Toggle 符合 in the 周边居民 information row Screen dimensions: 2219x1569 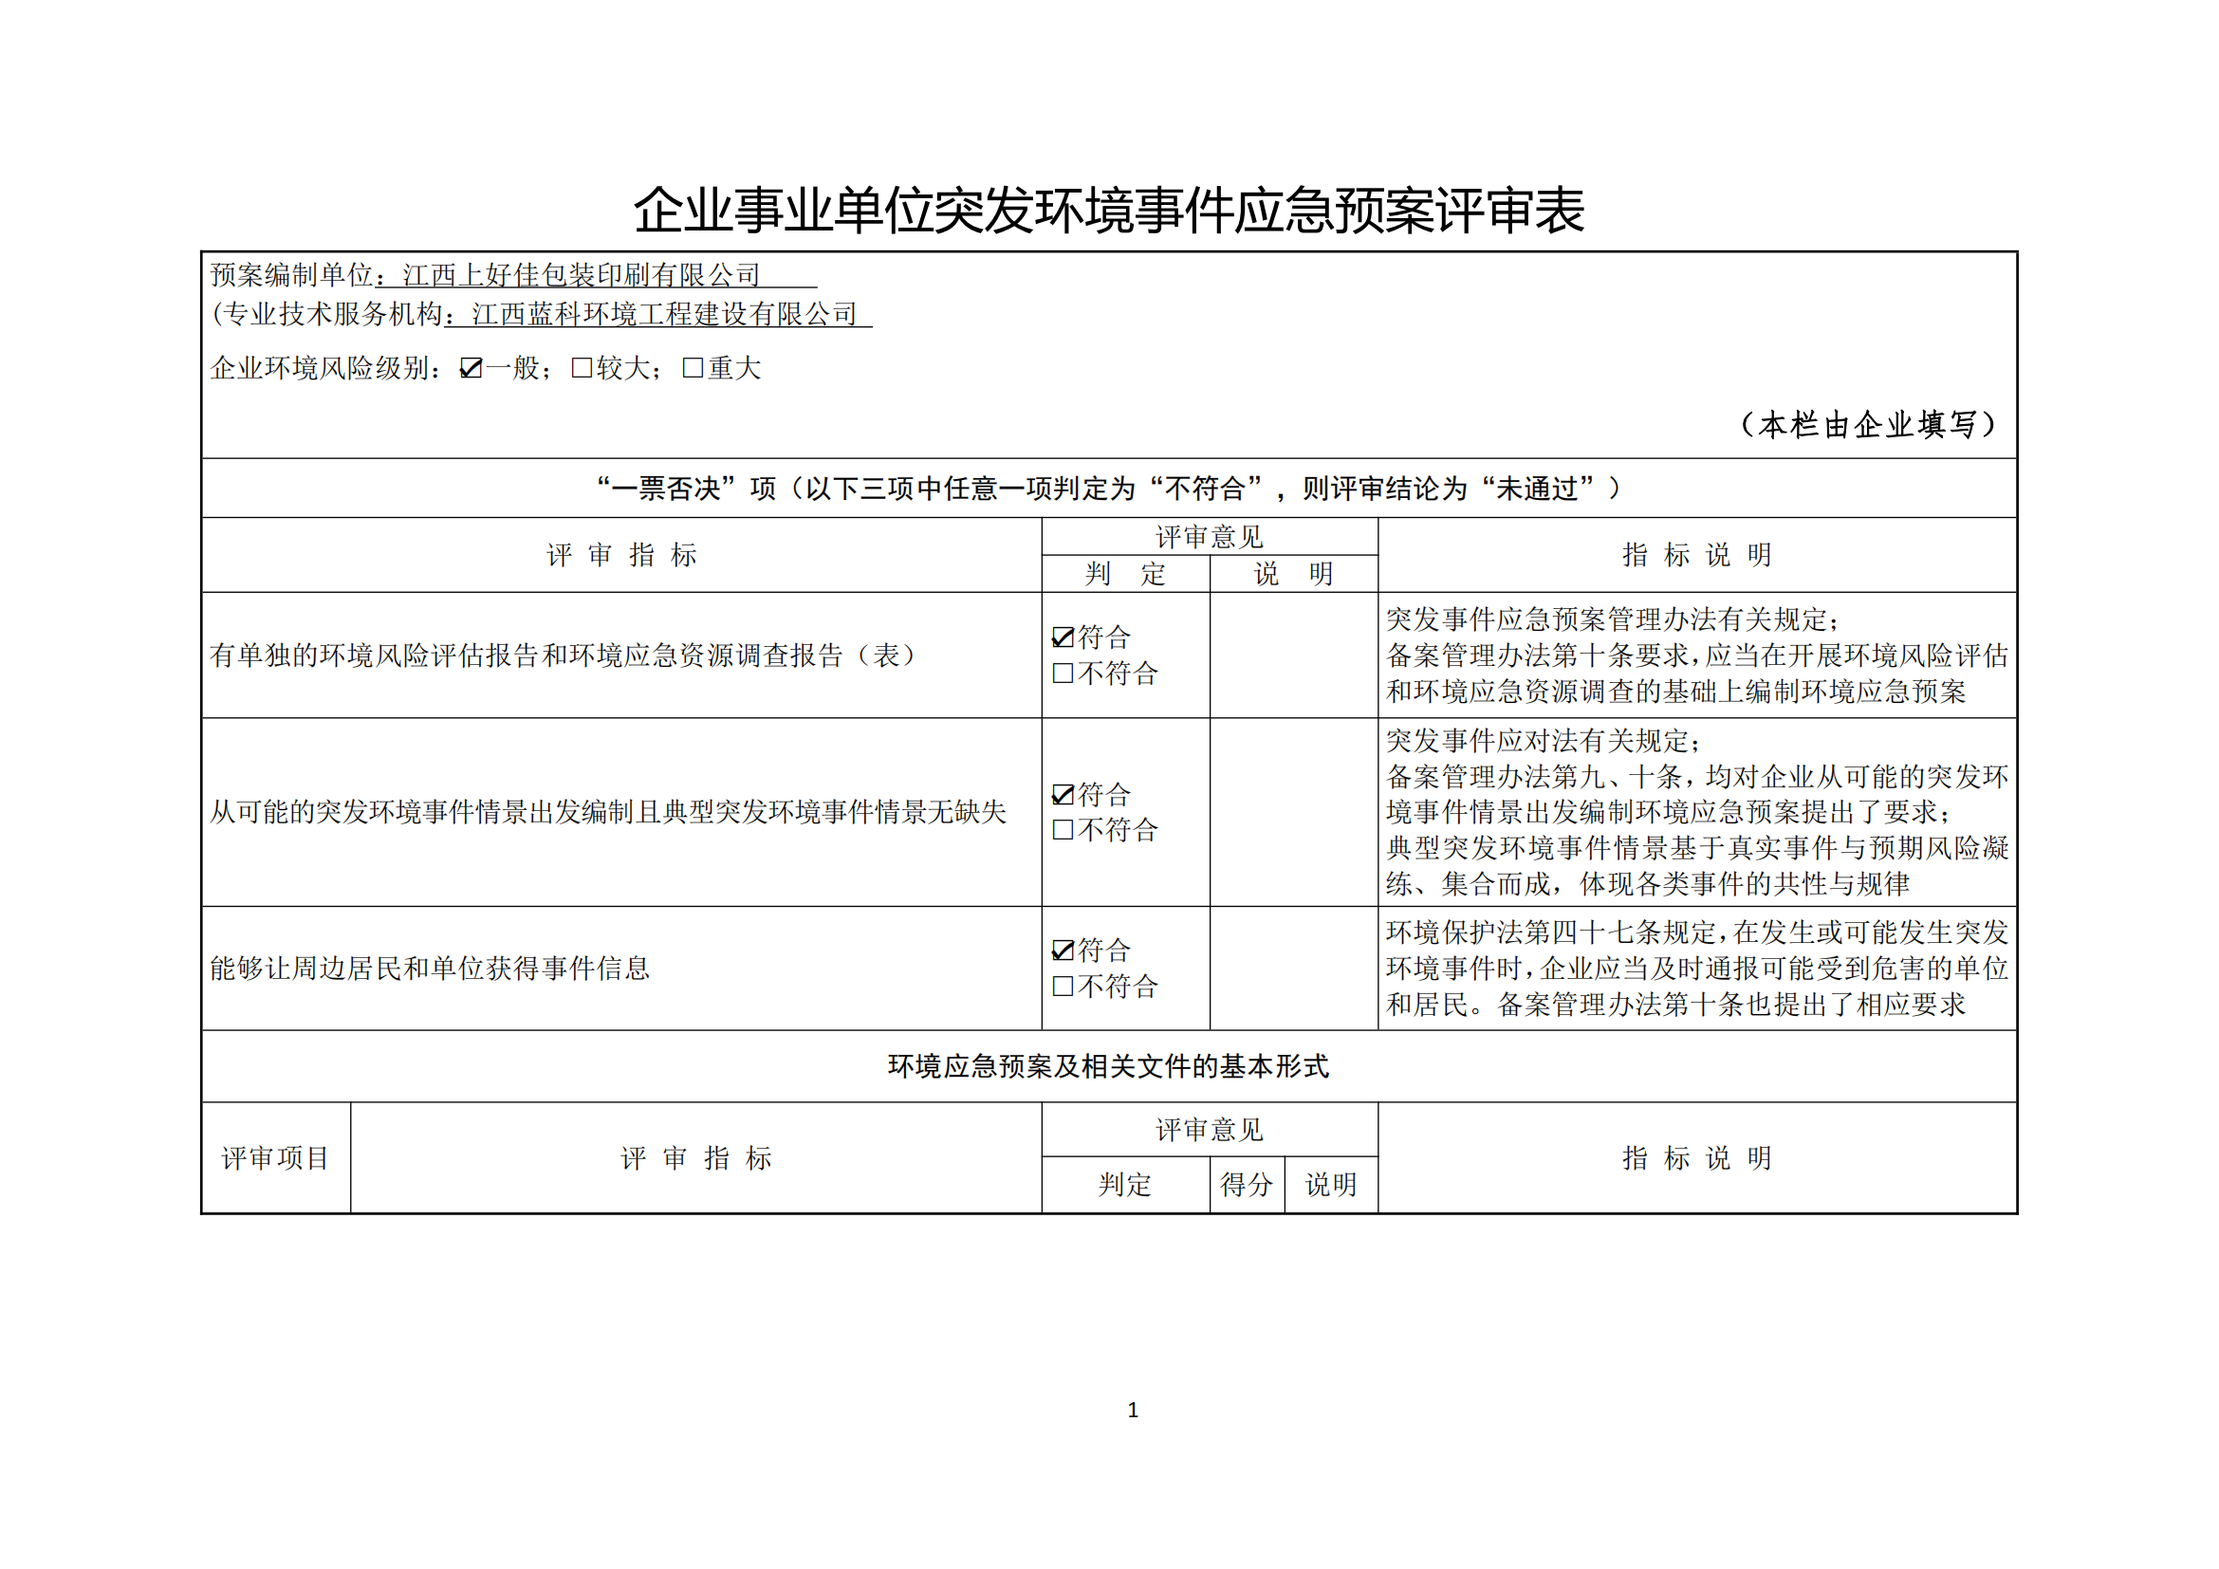click(1063, 951)
